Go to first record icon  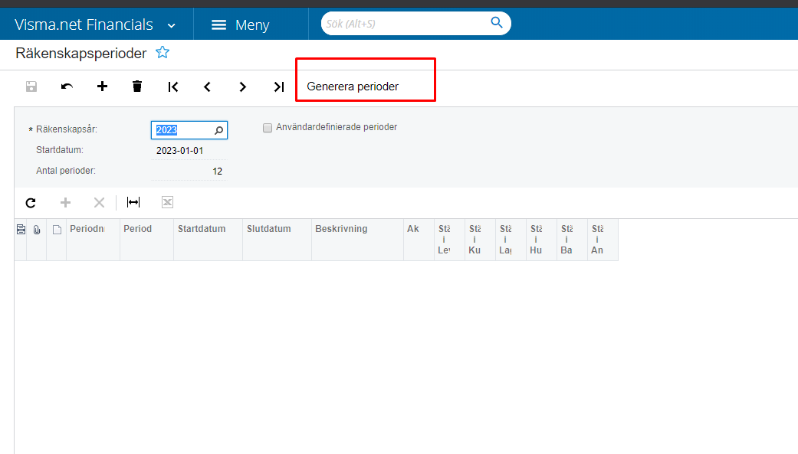pyautogui.click(x=173, y=87)
